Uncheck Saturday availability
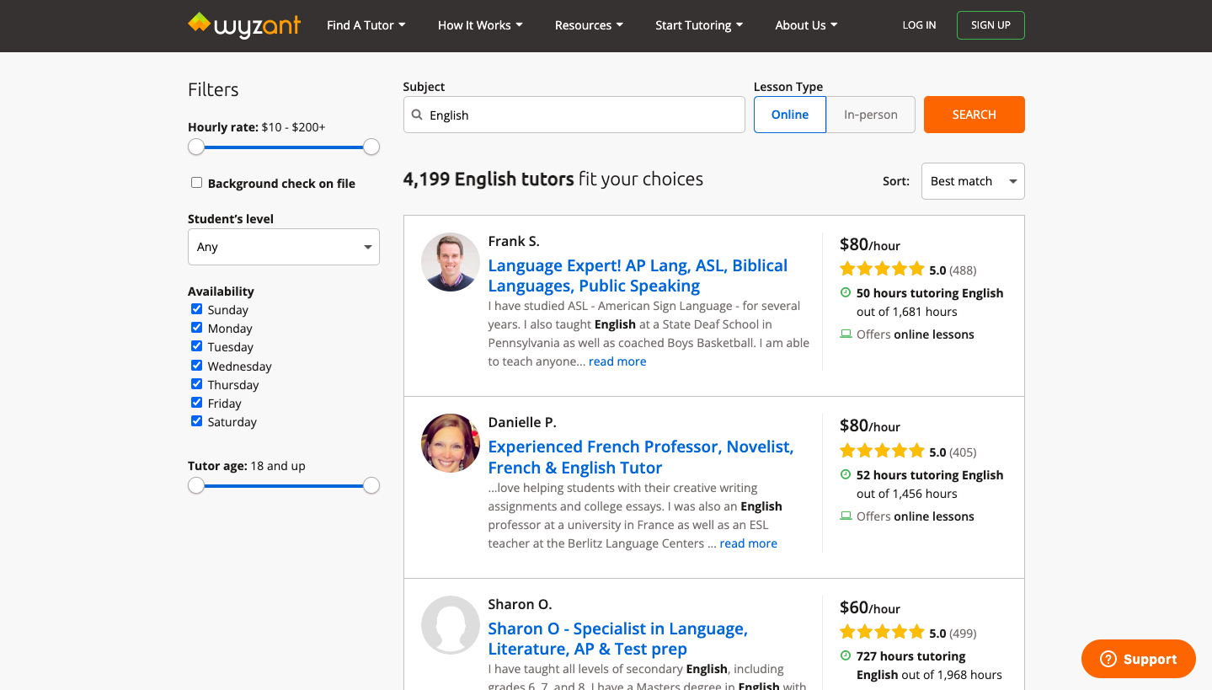The width and height of the screenshot is (1212, 690). tap(197, 421)
